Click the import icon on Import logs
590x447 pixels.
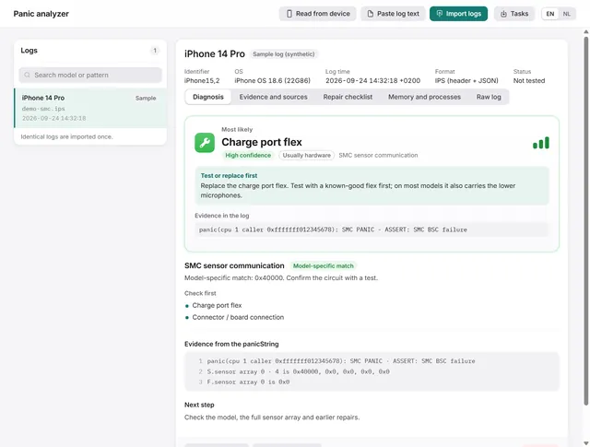(439, 14)
